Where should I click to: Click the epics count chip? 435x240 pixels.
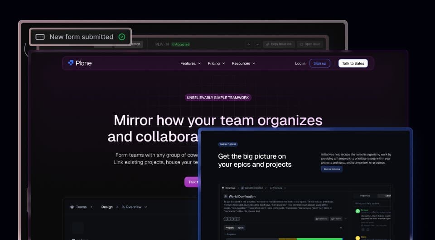click(x=336, y=219)
